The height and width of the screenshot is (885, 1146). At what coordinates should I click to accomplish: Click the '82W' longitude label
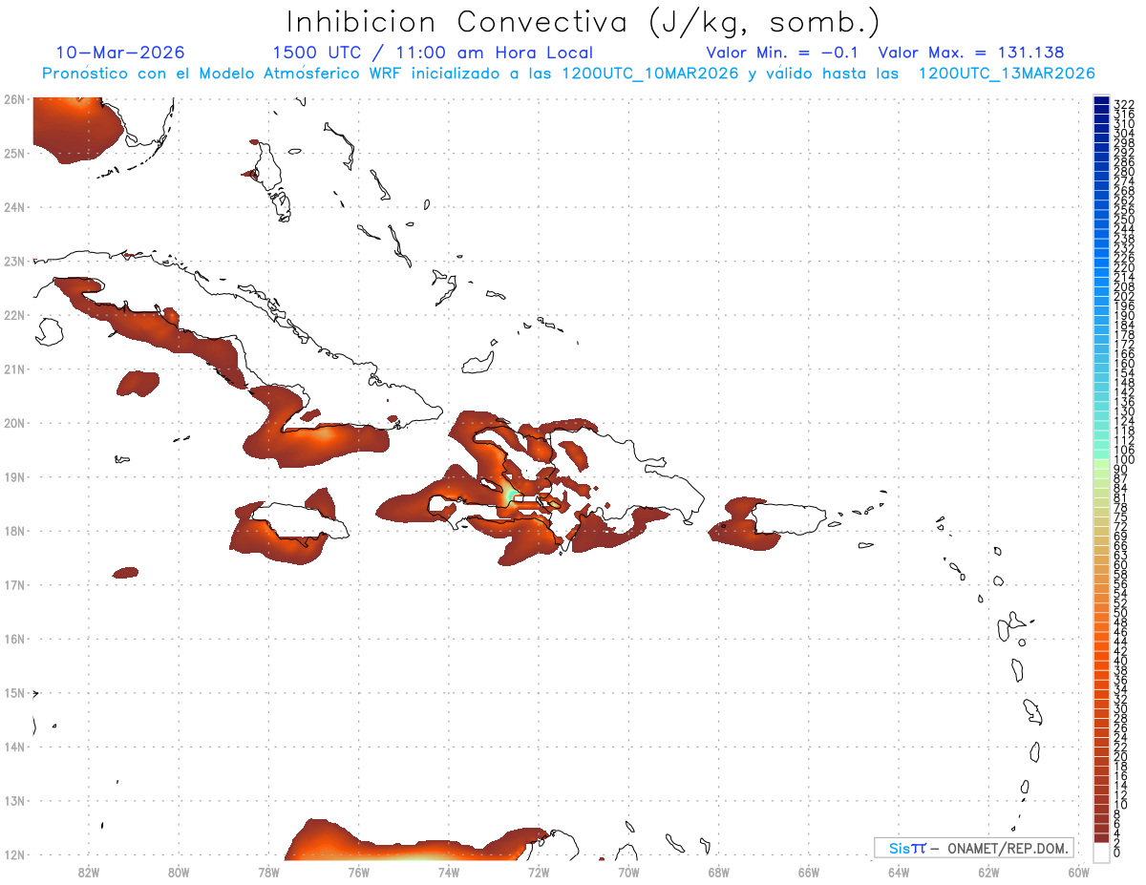point(89,872)
